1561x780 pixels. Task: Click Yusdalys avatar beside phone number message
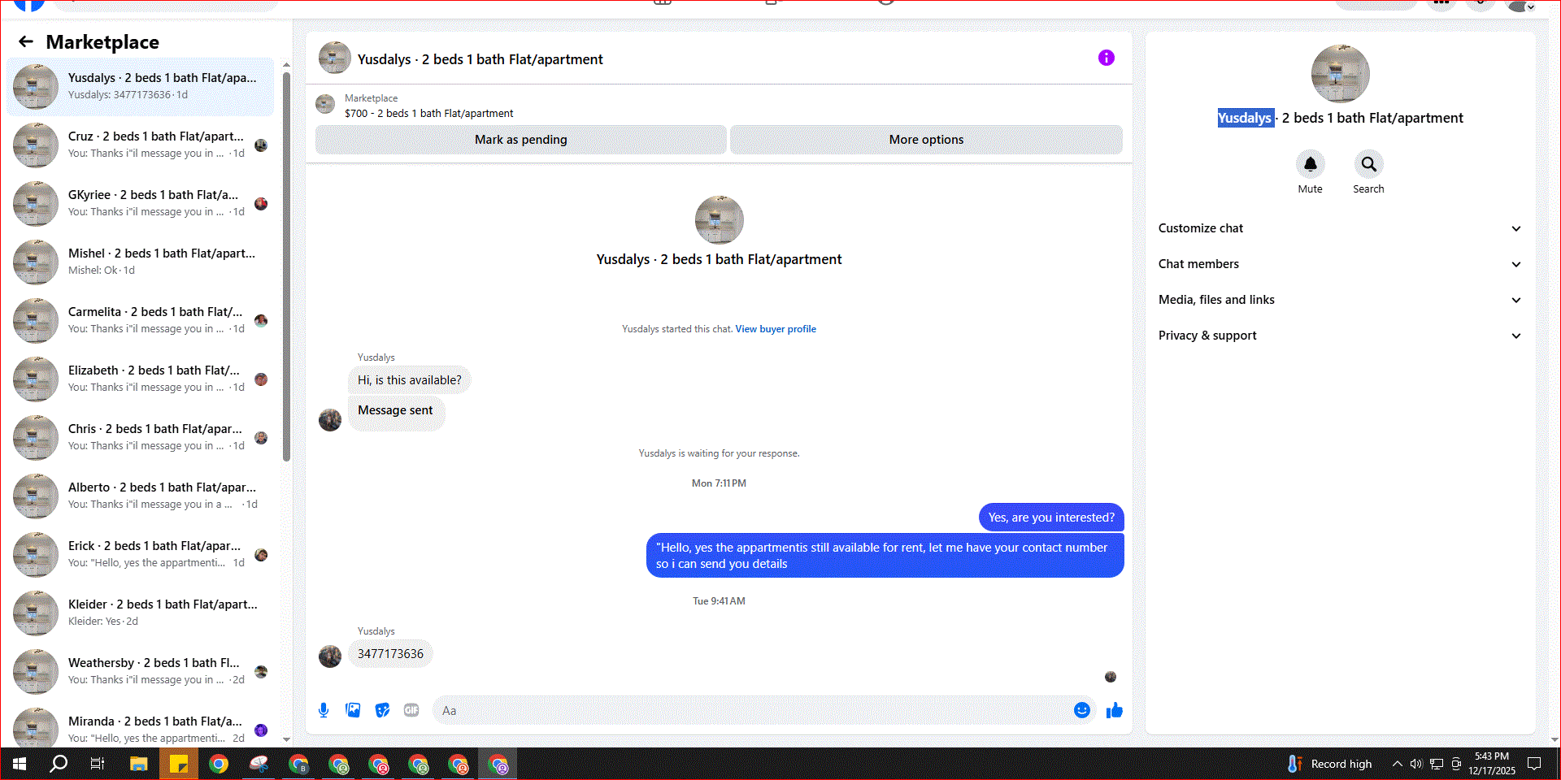tap(330, 656)
